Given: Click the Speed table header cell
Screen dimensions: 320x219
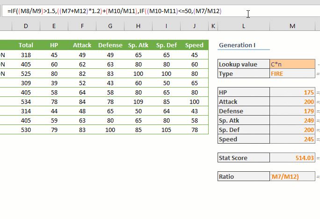Looking at the screenshot, I should point(194,45).
